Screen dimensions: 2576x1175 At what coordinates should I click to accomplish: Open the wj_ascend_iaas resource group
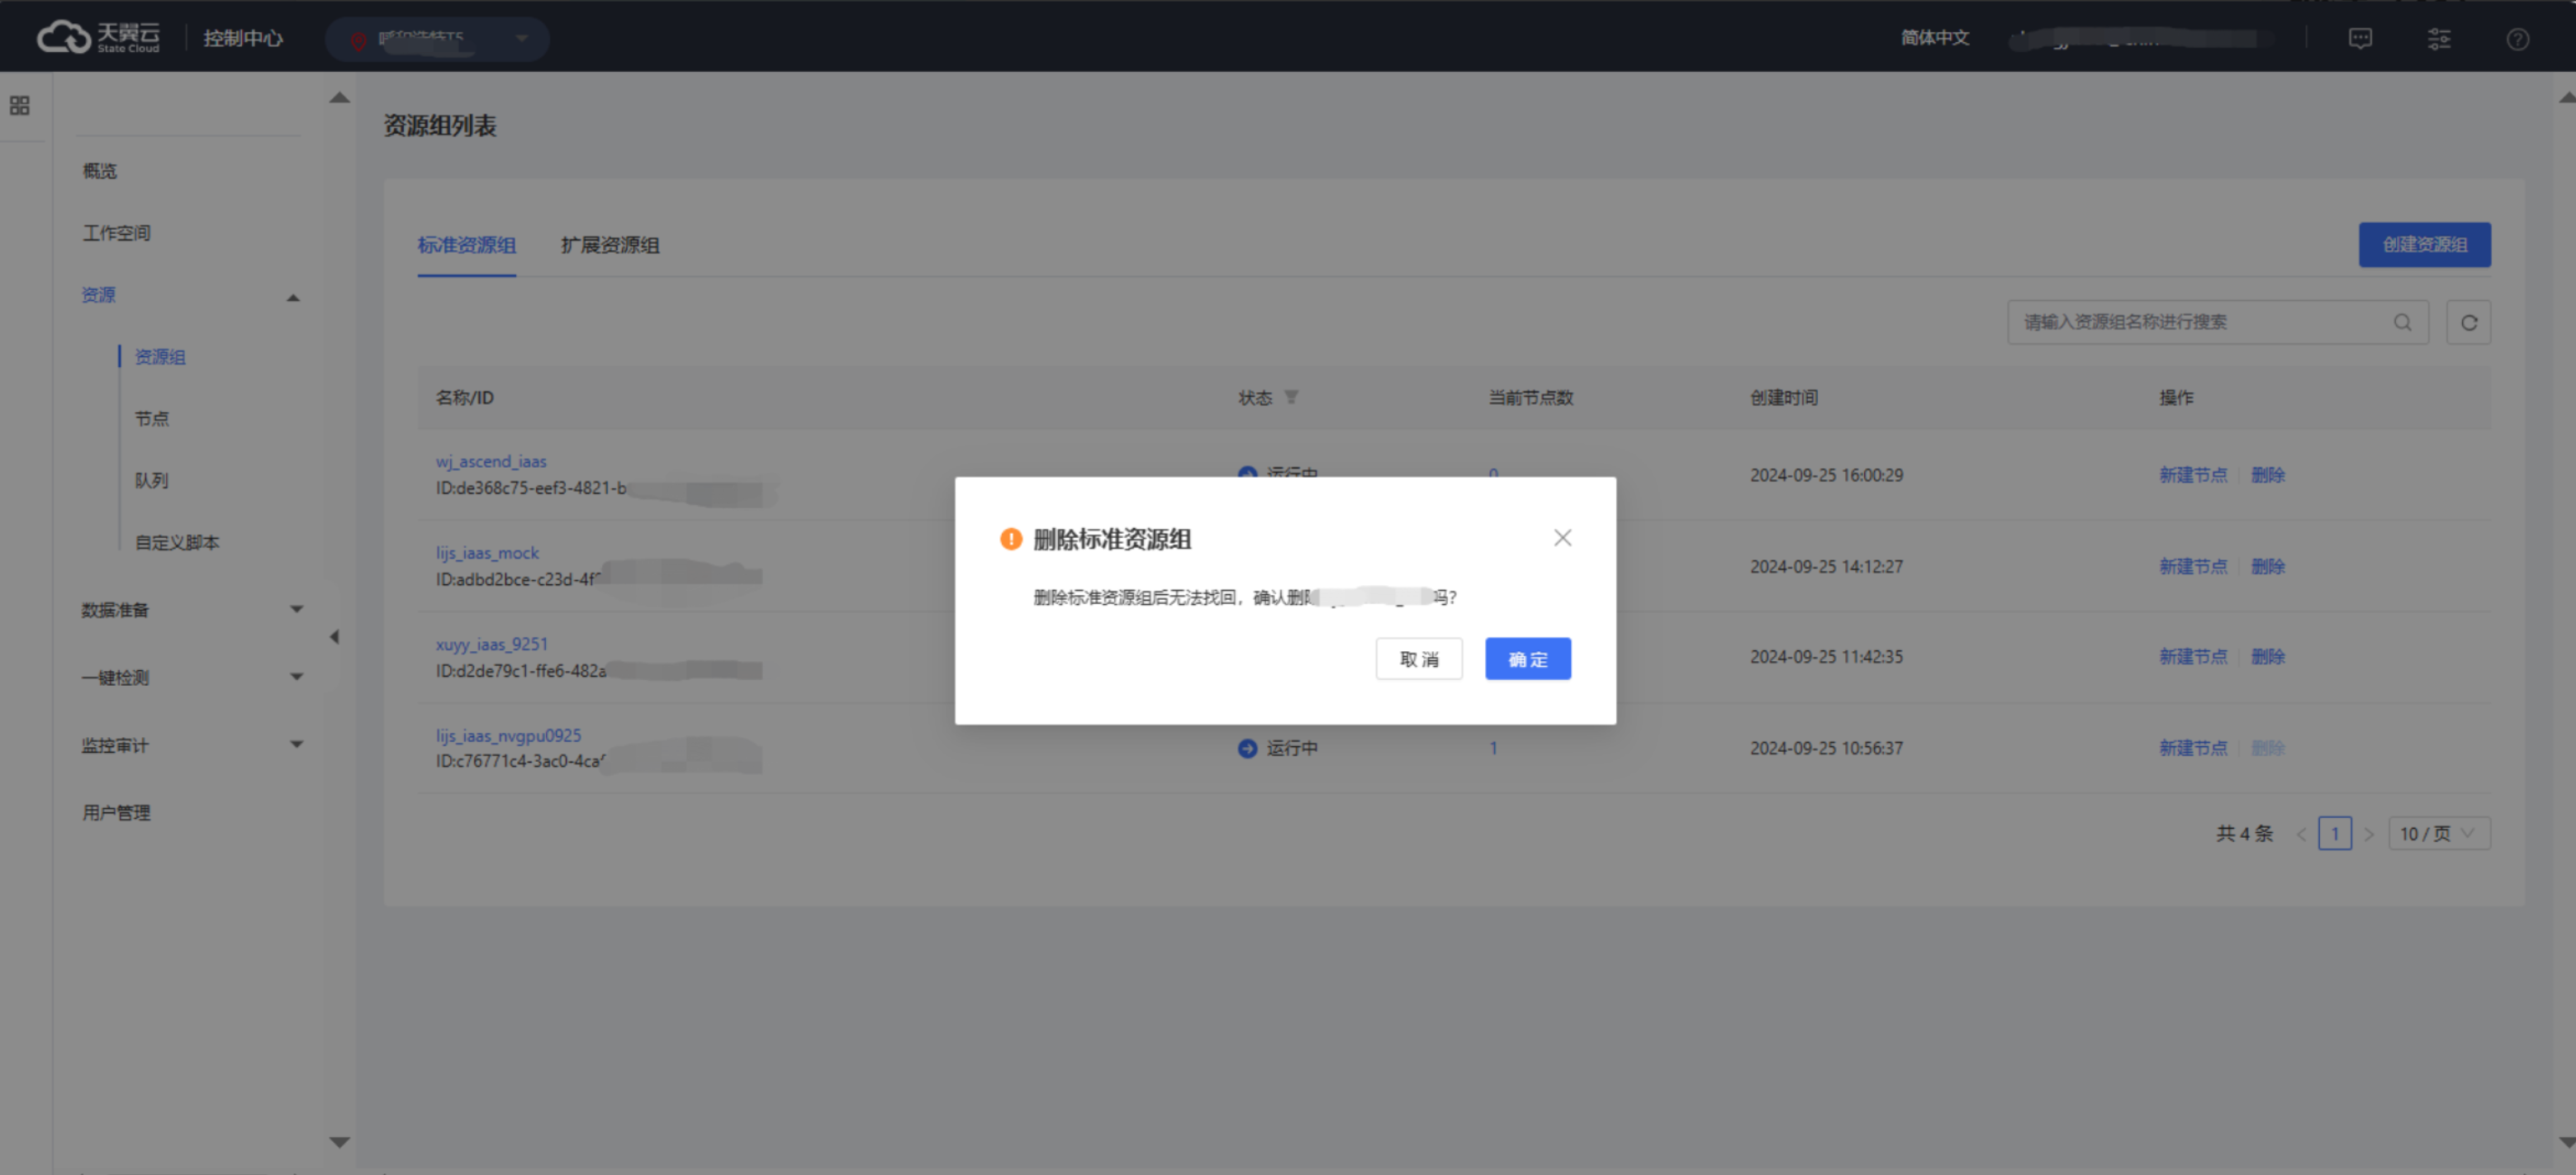tap(491, 461)
